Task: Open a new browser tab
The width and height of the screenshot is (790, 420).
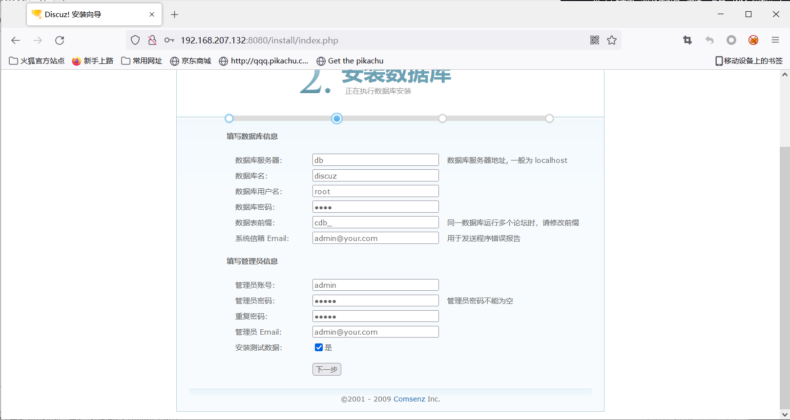Action: [x=174, y=15]
